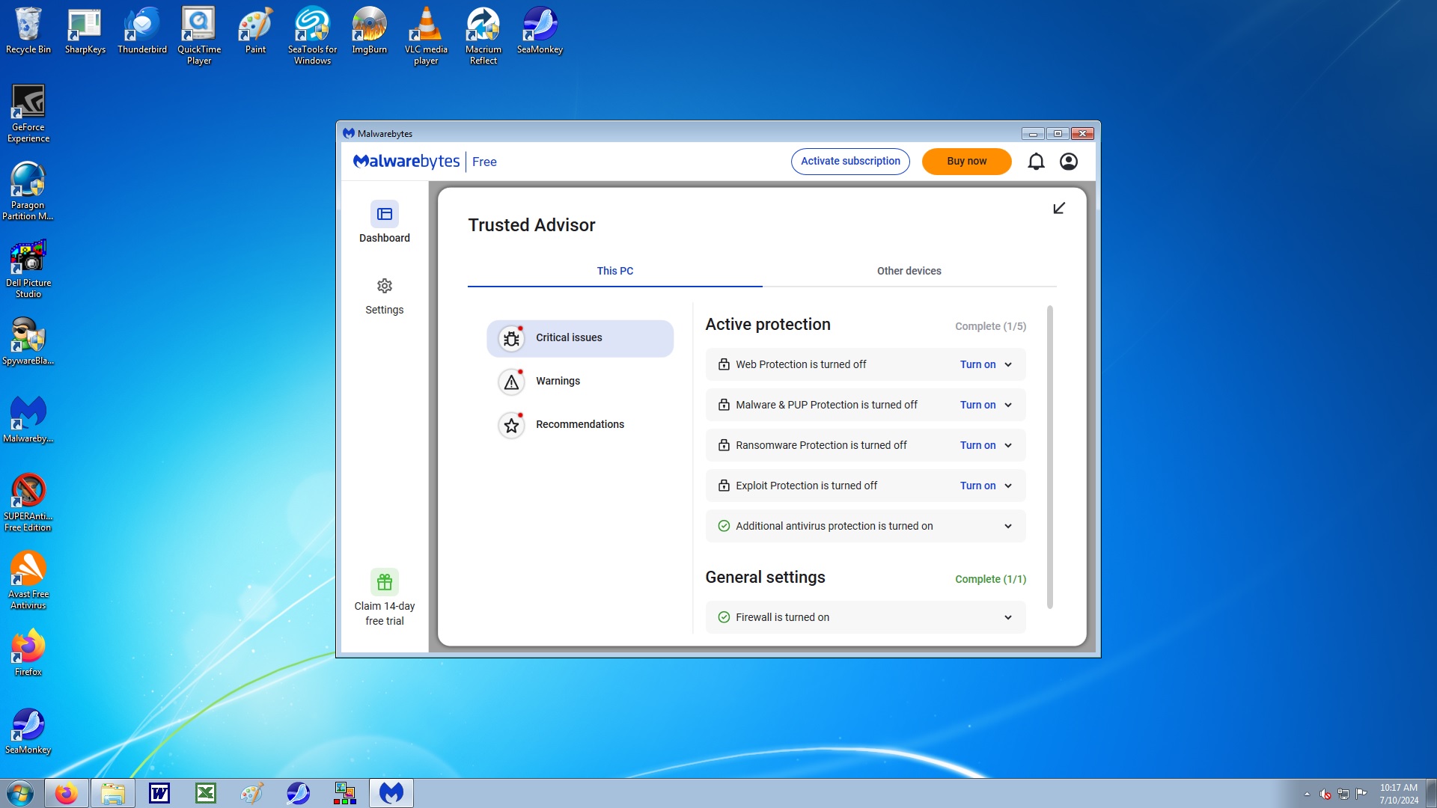The image size is (1437, 808).
Task: Open Thunderbird desktop shortcut
Action: click(x=142, y=31)
